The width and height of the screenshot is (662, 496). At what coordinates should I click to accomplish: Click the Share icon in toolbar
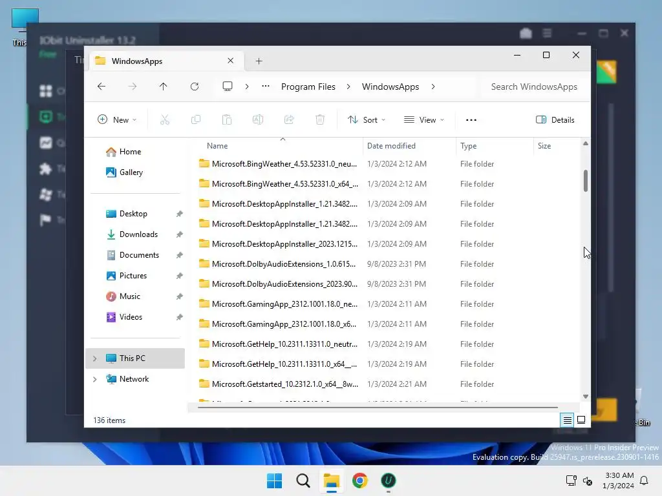pos(289,119)
